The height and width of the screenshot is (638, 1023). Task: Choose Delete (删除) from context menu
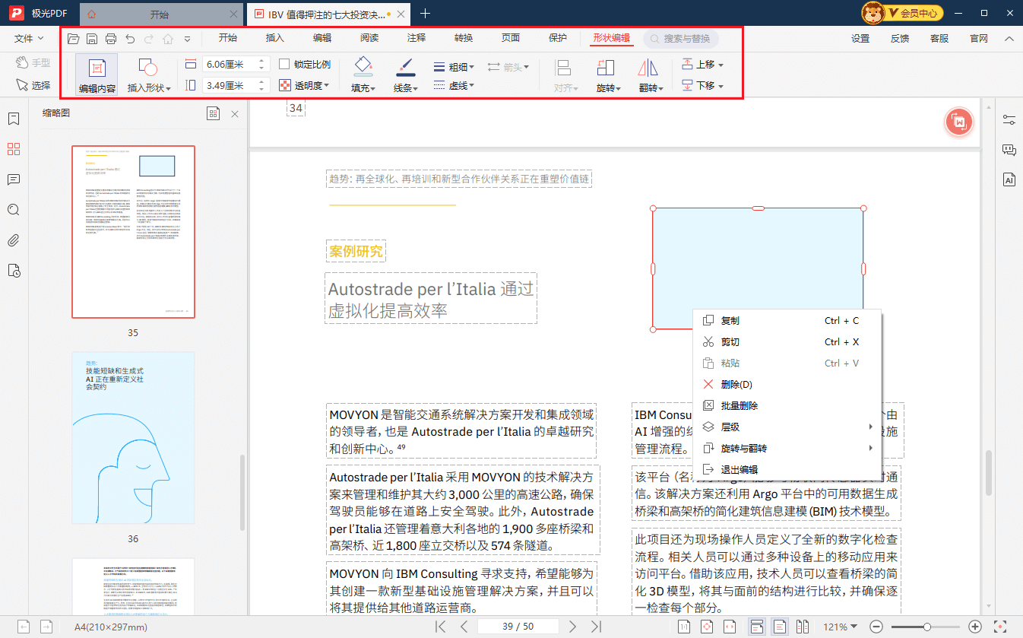click(x=736, y=385)
